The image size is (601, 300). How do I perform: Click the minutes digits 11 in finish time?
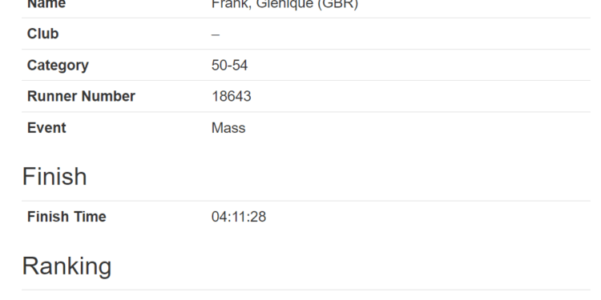239,217
